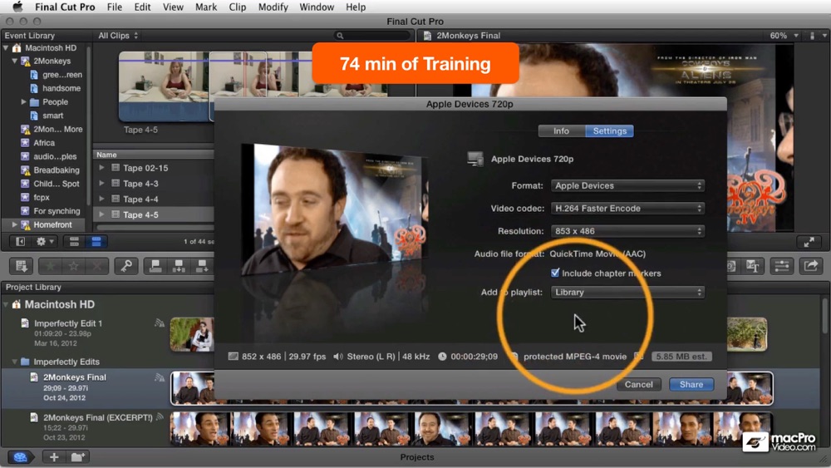Uncheck Include chapter markers
This screenshot has width=831, height=468.
tap(555, 273)
